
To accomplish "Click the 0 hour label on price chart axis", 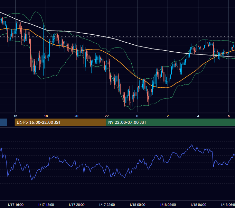I will [x=137, y=116].
